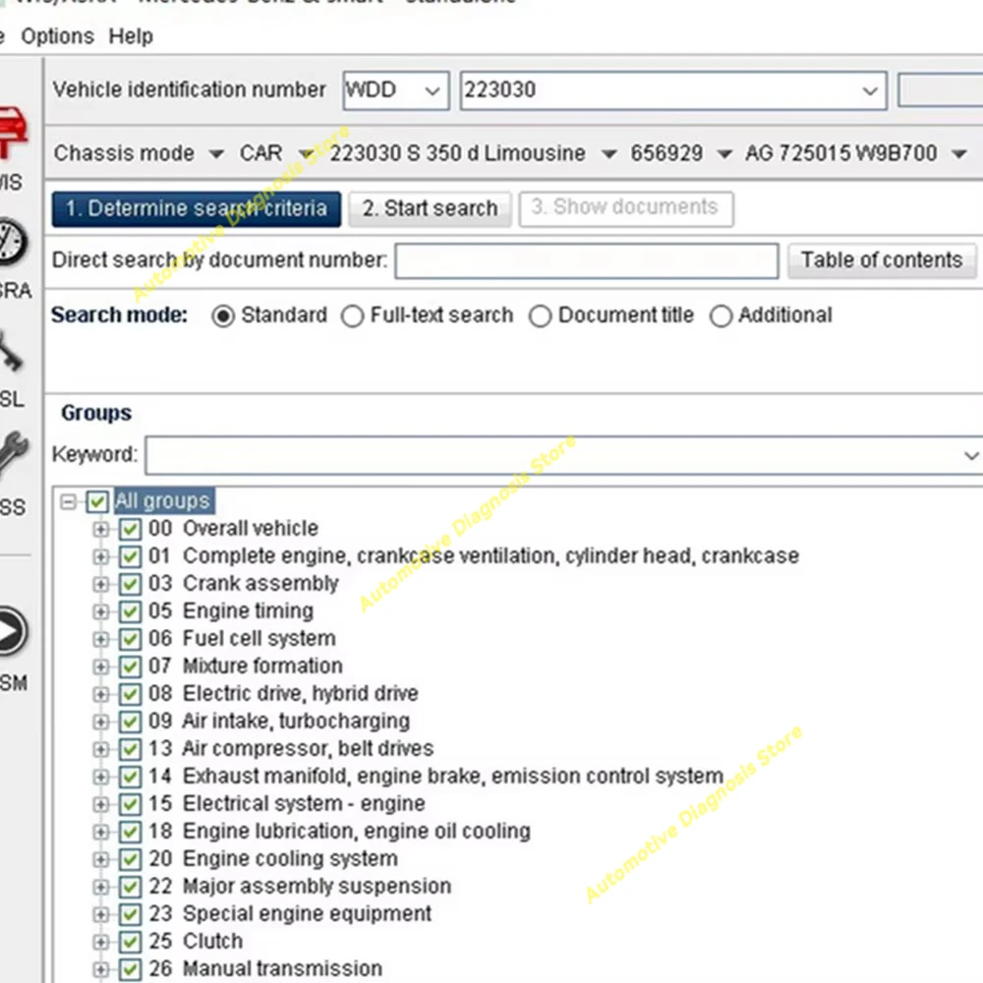The height and width of the screenshot is (983, 983).
Task: Open the Help menu
Action: [x=131, y=36]
